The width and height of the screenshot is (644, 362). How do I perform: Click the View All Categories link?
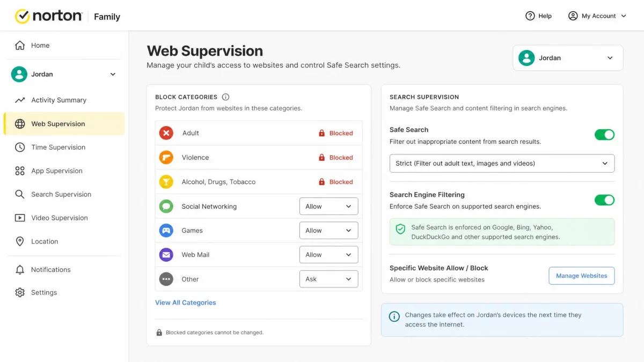(185, 302)
